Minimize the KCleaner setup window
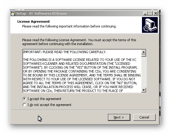Image resolution: width=170 pixels, height=134 pixels. pyautogui.click(x=145, y=13)
